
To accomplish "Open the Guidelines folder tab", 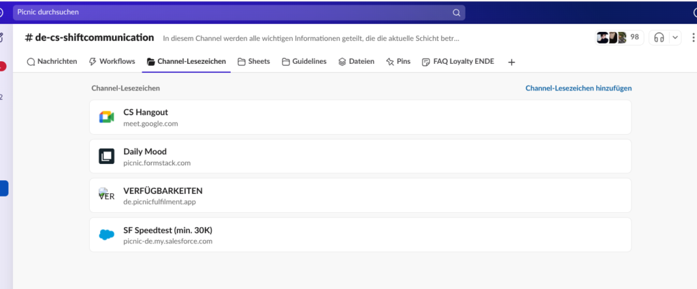I will [304, 61].
